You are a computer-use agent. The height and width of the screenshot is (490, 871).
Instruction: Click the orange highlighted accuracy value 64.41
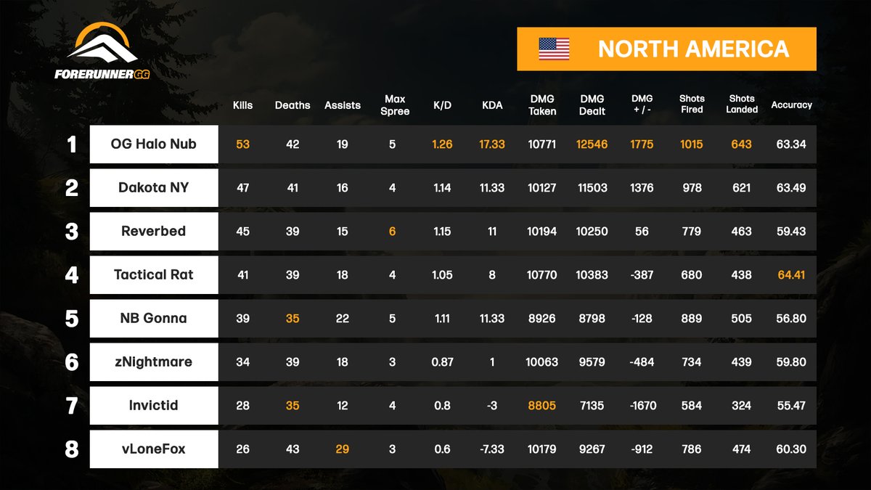(x=792, y=274)
